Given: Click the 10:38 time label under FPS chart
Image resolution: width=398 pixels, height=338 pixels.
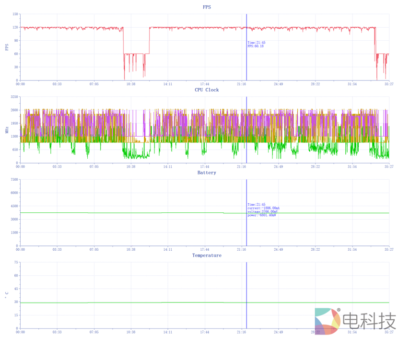Looking at the screenshot, I should tap(130, 84).
